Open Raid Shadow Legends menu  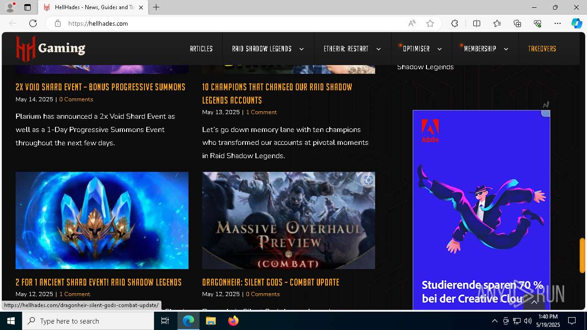(x=262, y=49)
